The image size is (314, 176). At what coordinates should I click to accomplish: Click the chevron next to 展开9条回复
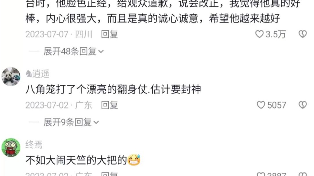click(x=96, y=122)
